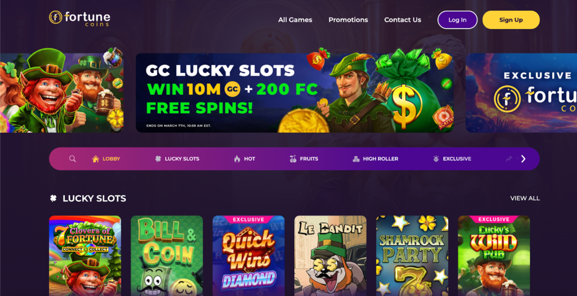This screenshot has width=577, height=296.
Task: Expand more categories with right chevron
Action: tap(523, 158)
